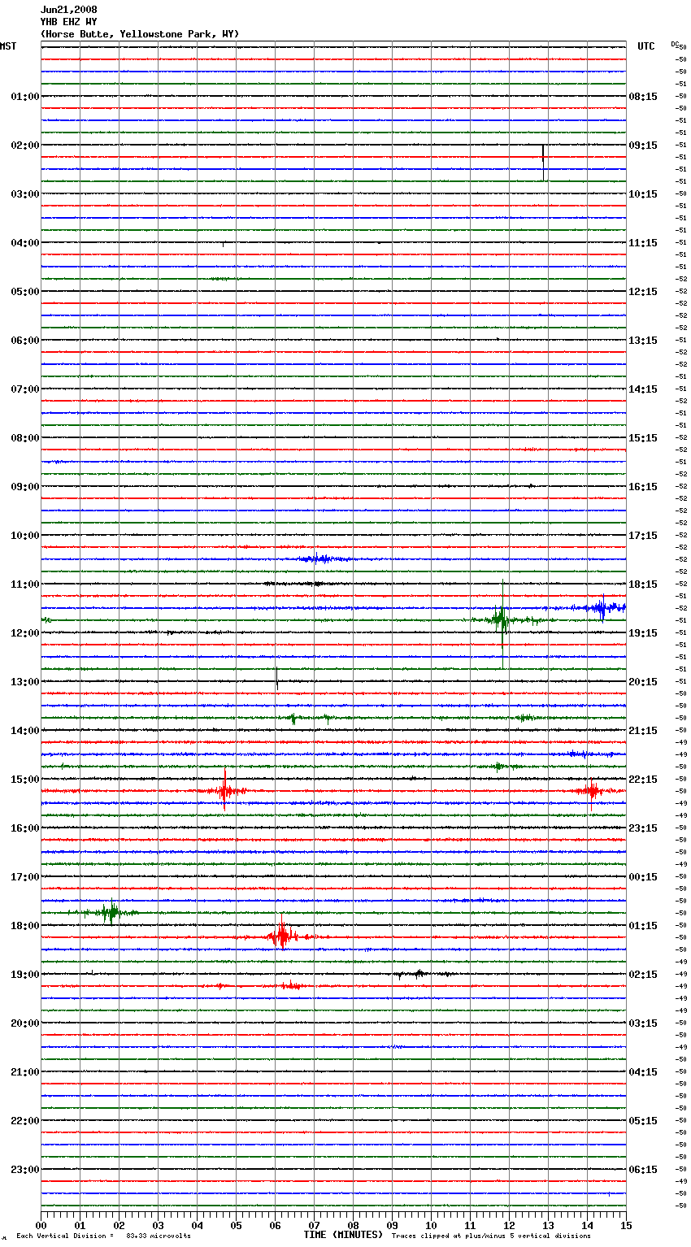Click the 15 tick on the minutes axis

coord(626,1226)
